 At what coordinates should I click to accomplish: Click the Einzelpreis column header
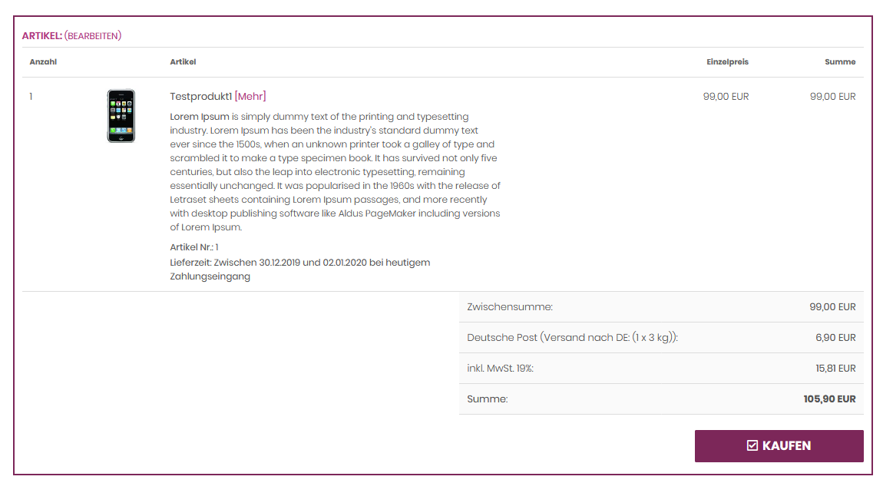728,62
